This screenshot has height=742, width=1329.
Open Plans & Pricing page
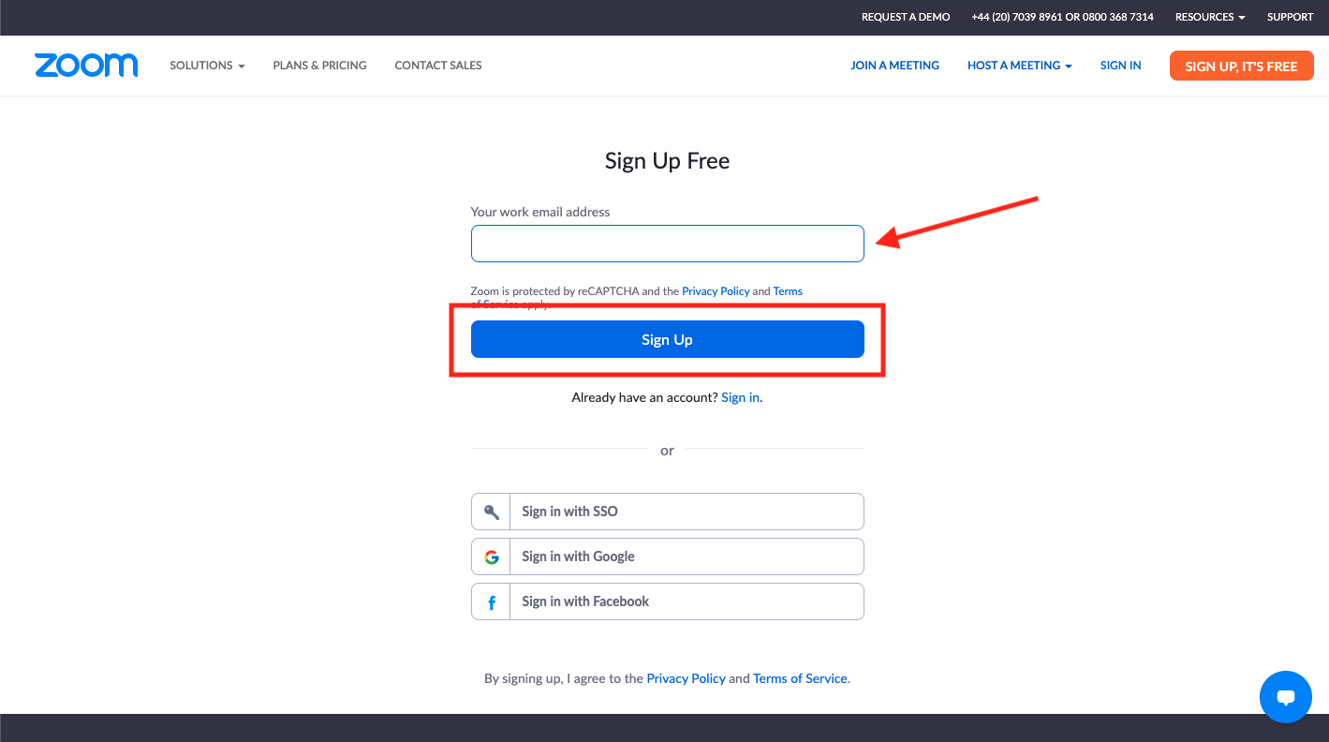319,66
